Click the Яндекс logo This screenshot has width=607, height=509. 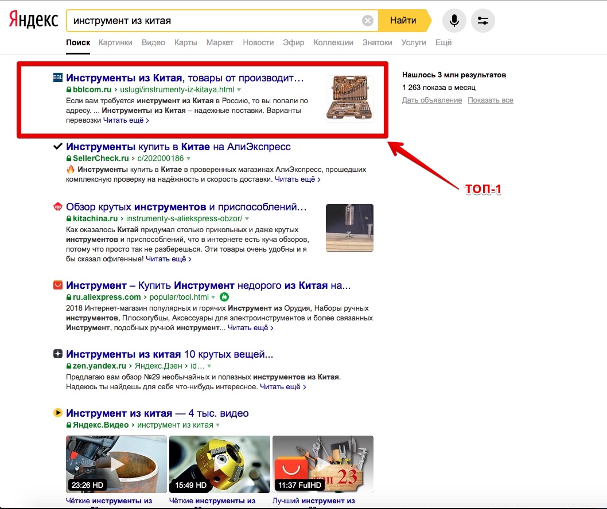(33, 19)
